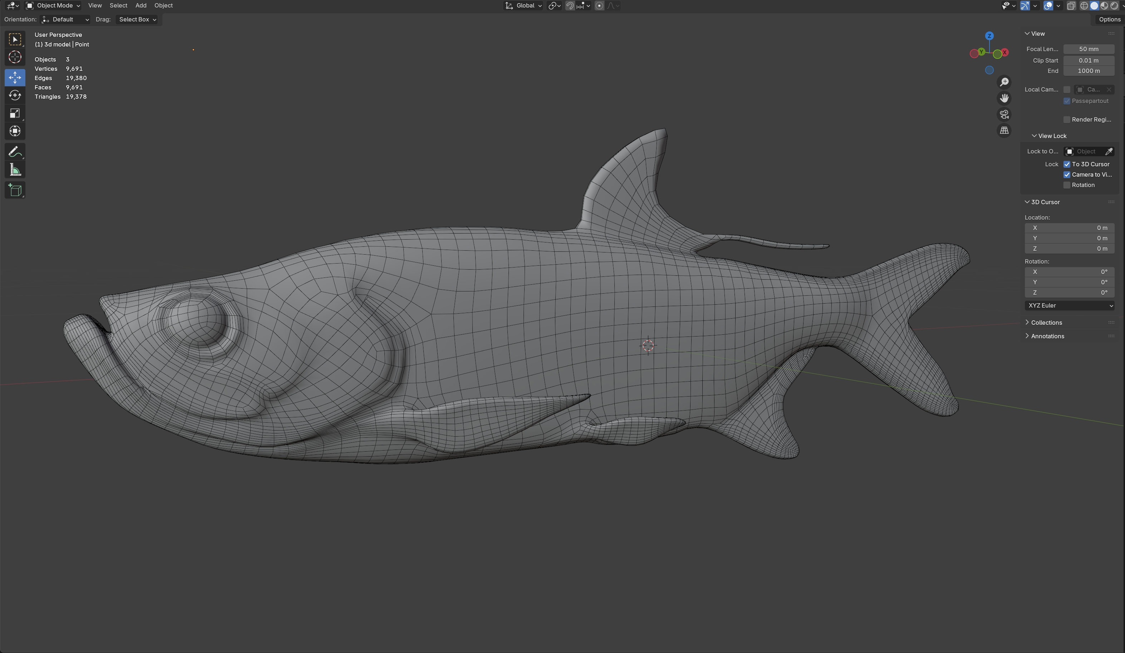1125x653 pixels.
Task: Enable the Rotation lock checkbox
Action: click(1067, 185)
